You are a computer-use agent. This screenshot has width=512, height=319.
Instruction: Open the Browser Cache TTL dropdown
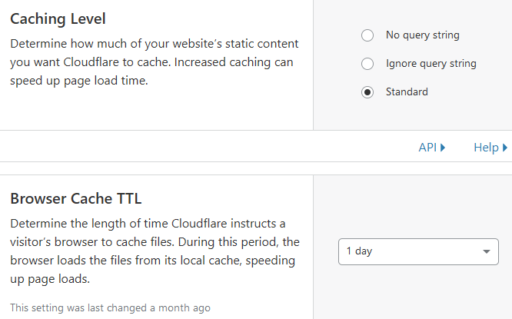pyautogui.click(x=418, y=251)
